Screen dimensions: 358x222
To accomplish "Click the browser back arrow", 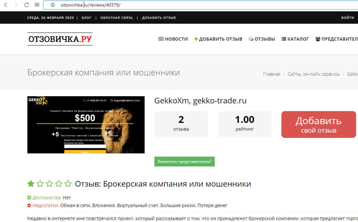I will (x=6, y=5).
